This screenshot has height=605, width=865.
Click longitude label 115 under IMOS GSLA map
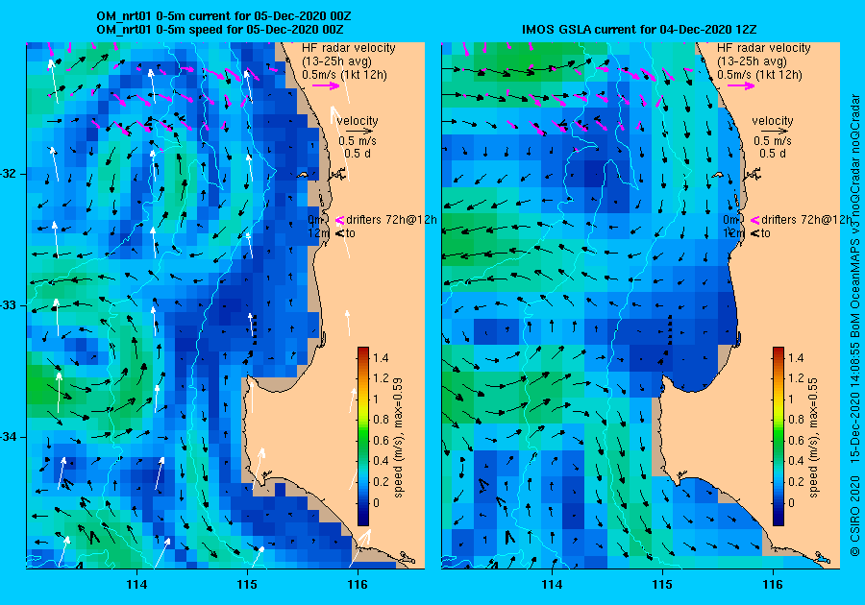coord(662,585)
